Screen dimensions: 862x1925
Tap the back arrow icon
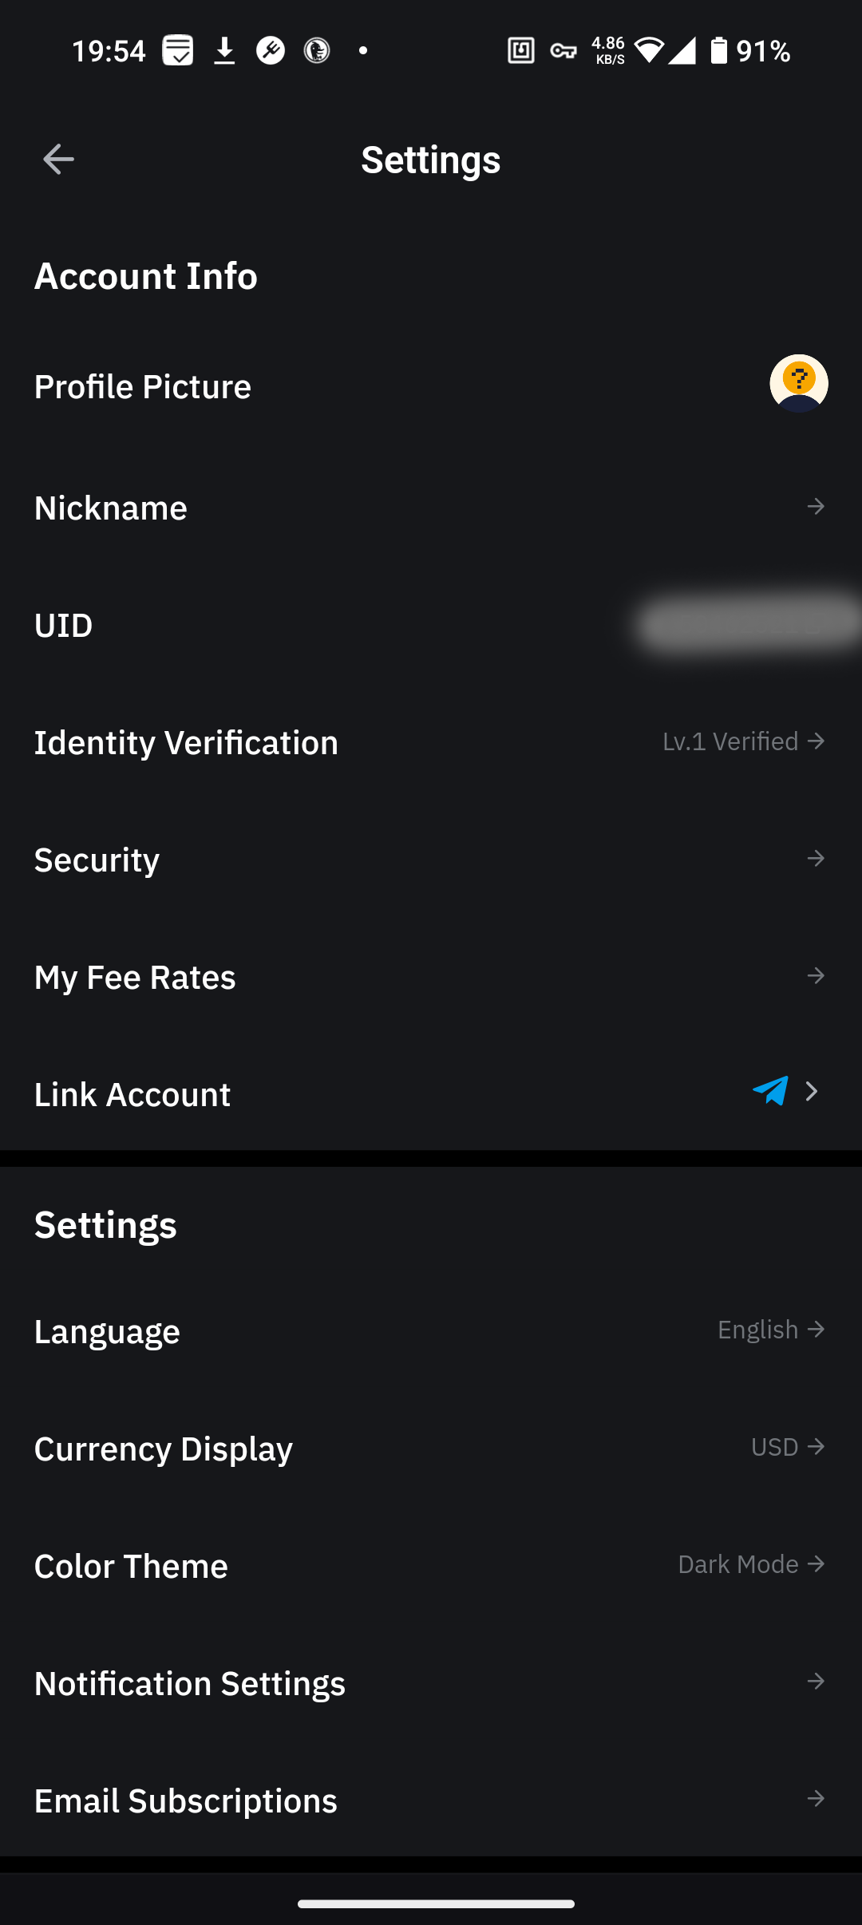[58, 160]
